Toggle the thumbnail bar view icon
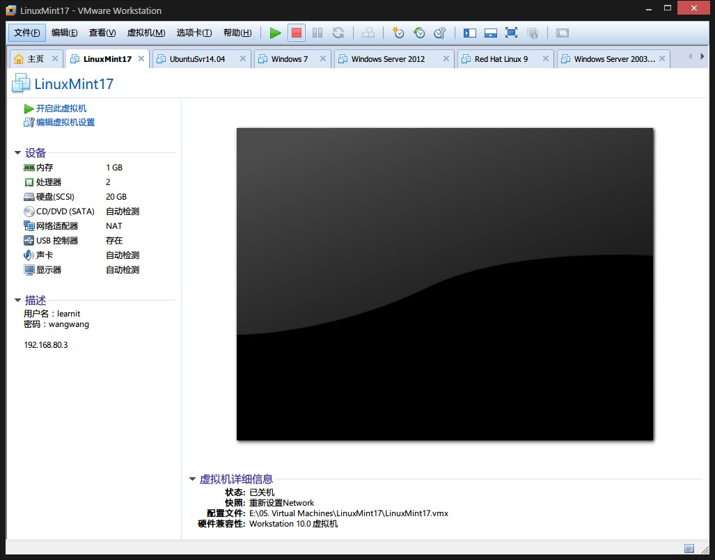Viewport: 715px width, 560px height. (491, 33)
